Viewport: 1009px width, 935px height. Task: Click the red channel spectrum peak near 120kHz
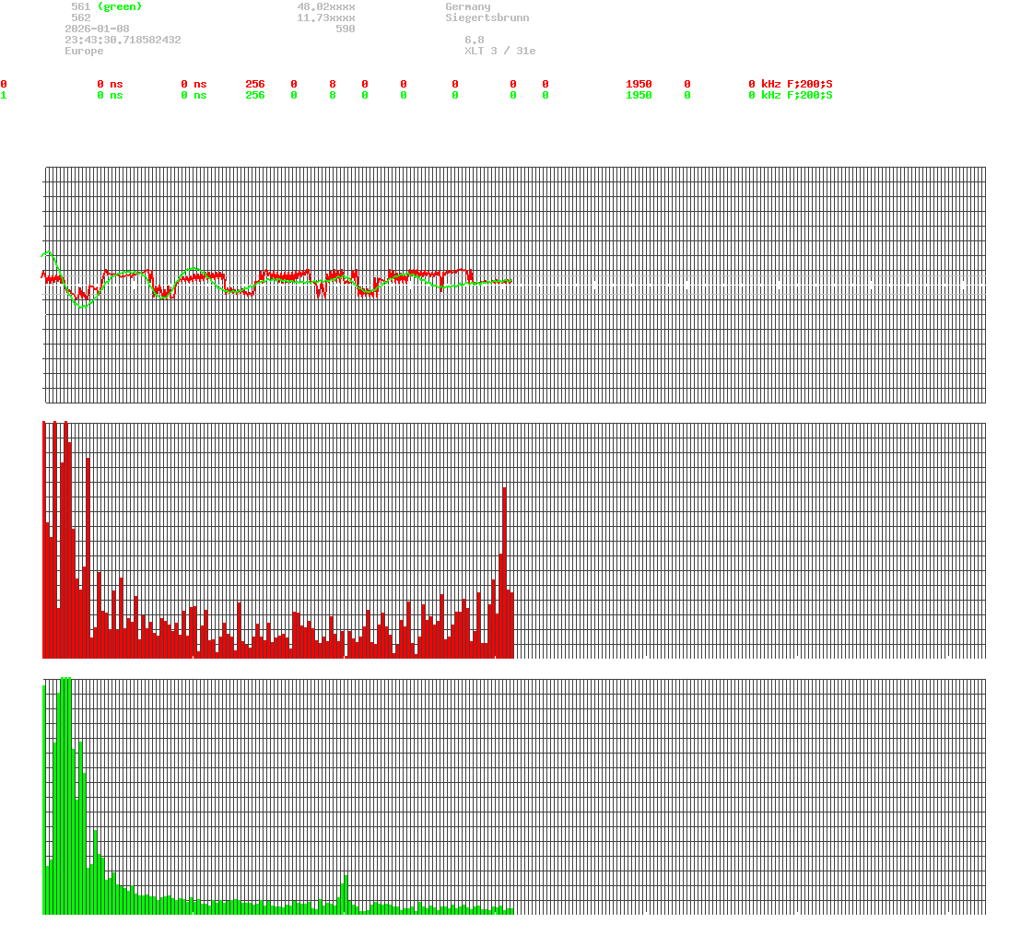505,553
